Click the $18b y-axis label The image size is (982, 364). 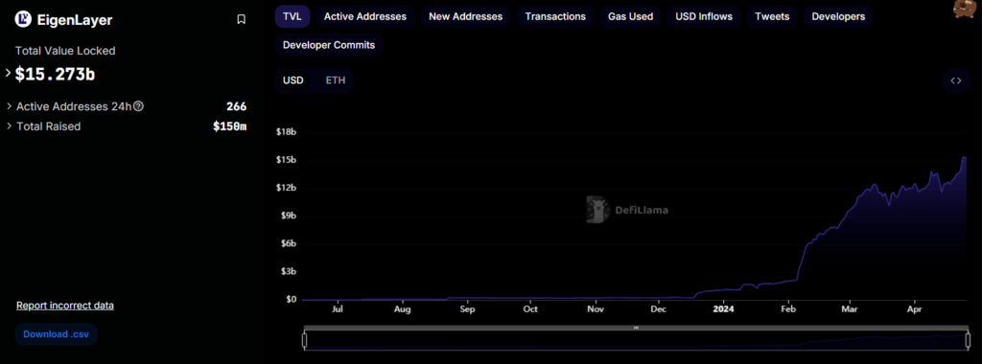(x=286, y=131)
